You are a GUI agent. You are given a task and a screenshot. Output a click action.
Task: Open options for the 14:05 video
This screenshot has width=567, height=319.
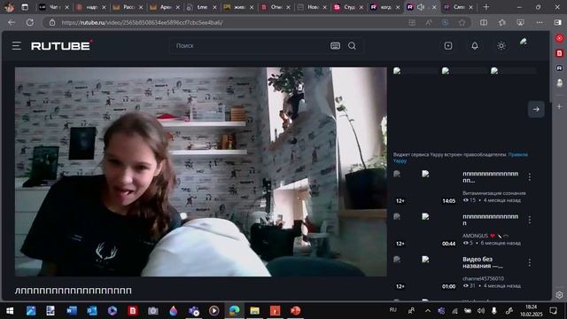(x=530, y=177)
